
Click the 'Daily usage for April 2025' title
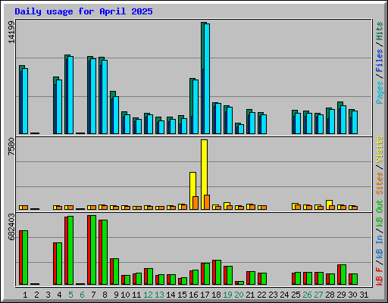pos(83,11)
